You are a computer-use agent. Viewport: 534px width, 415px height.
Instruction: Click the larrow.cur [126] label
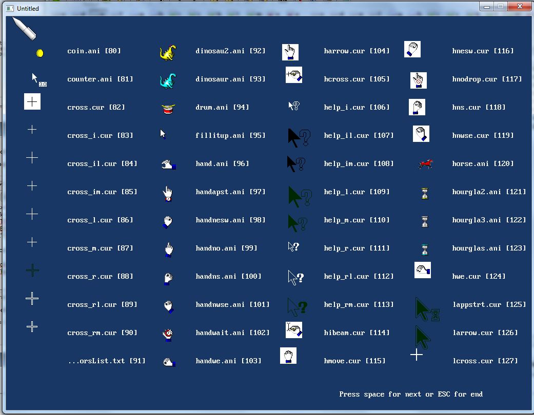[485, 333]
